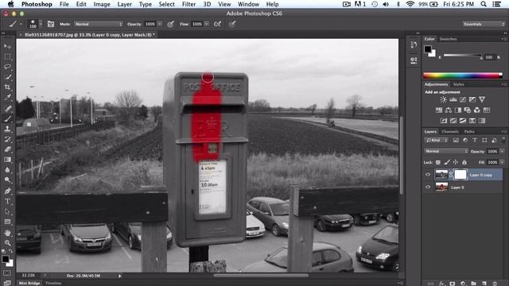Select the Layer 0 thumbnail
Screen dimensions: 509x286
click(x=441, y=187)
